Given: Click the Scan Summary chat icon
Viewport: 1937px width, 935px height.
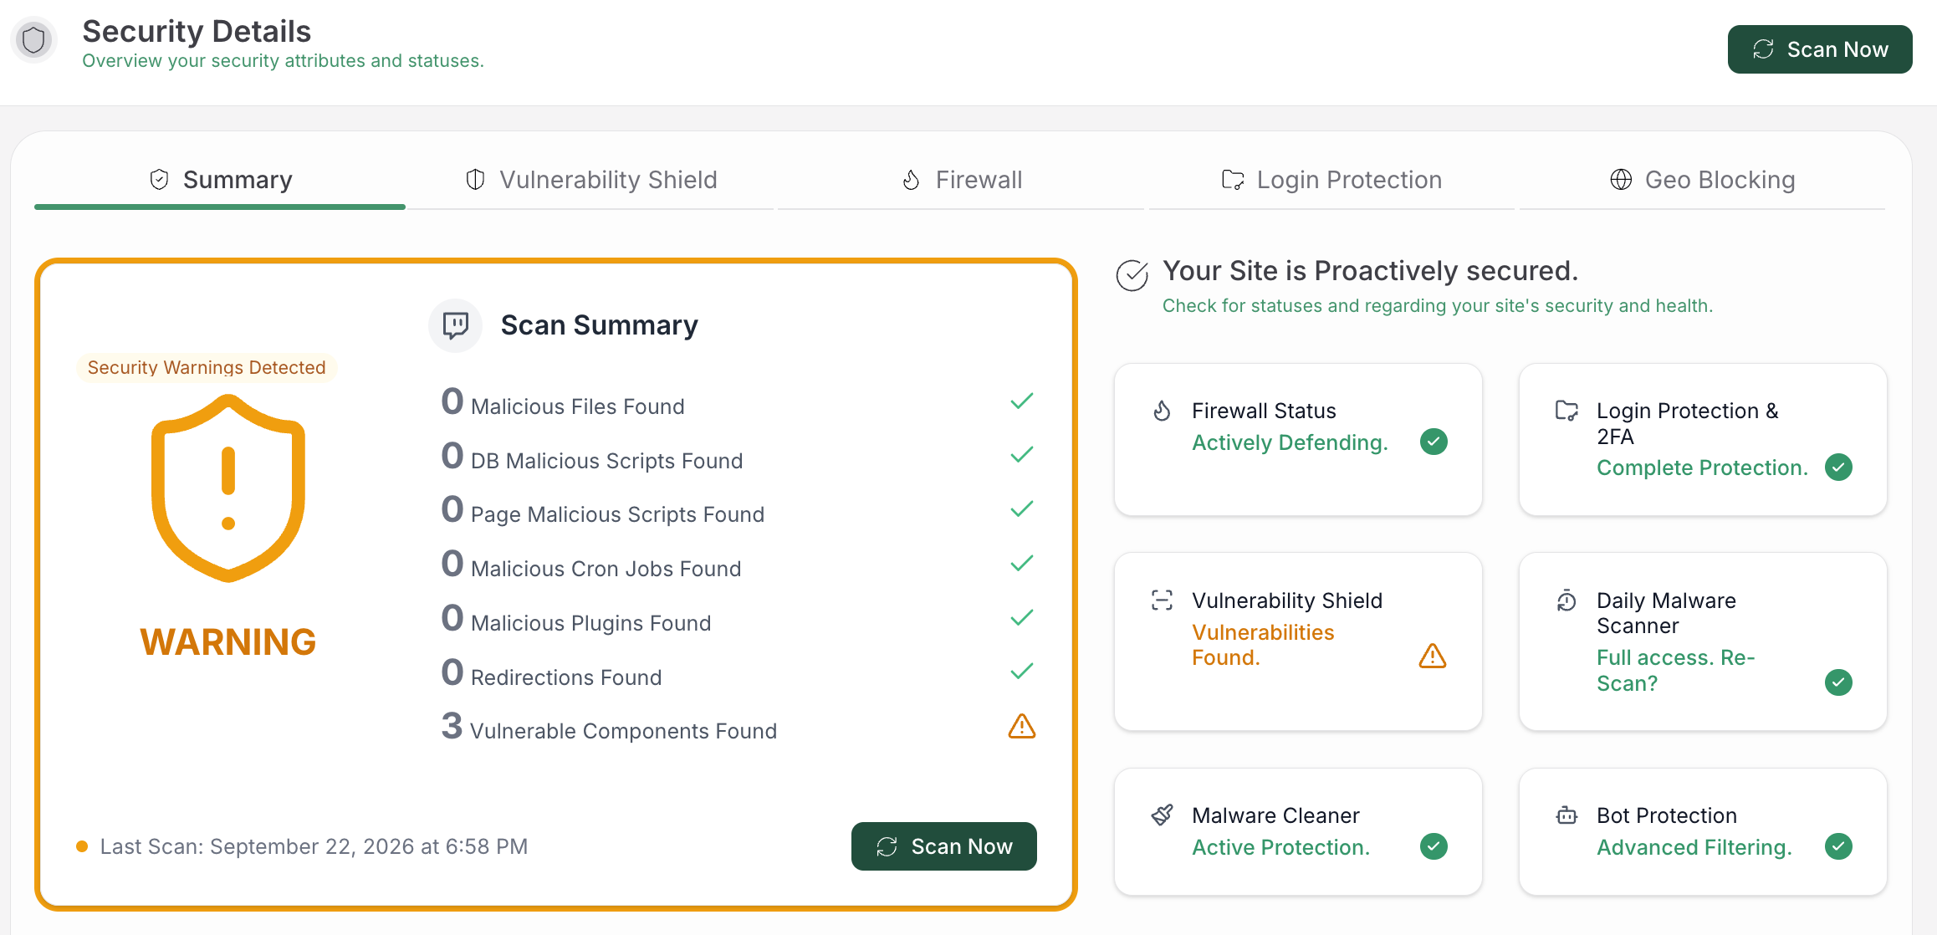Looking at the screenshot, I should [x=455, y=325].
